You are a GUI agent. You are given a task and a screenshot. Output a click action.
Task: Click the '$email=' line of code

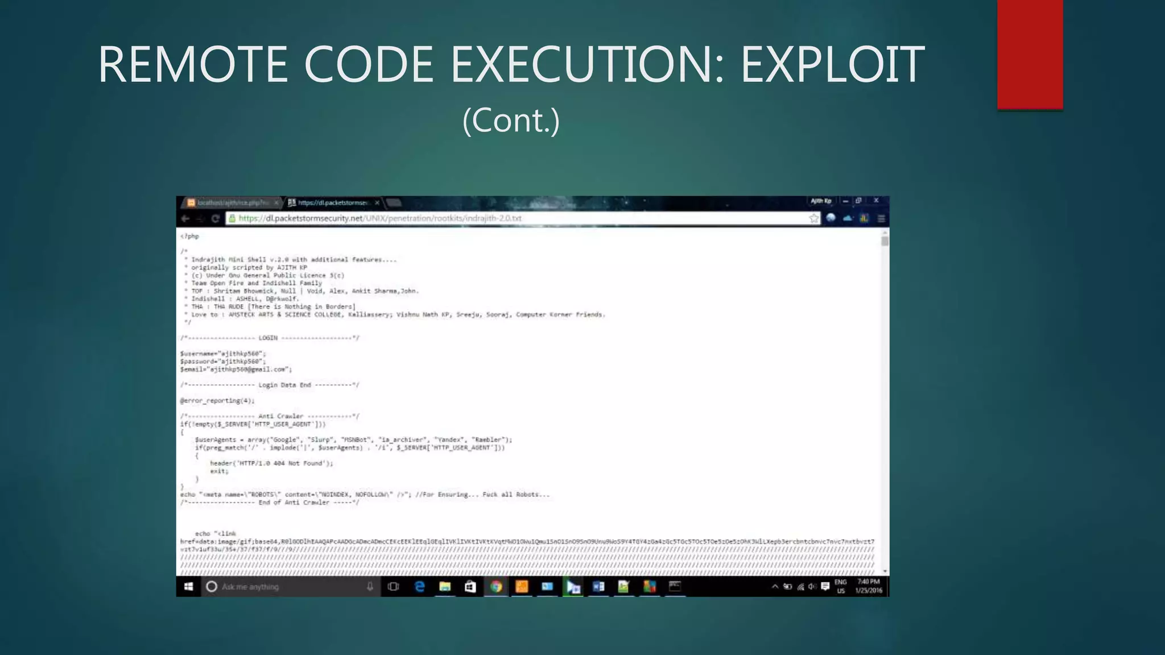236,369
